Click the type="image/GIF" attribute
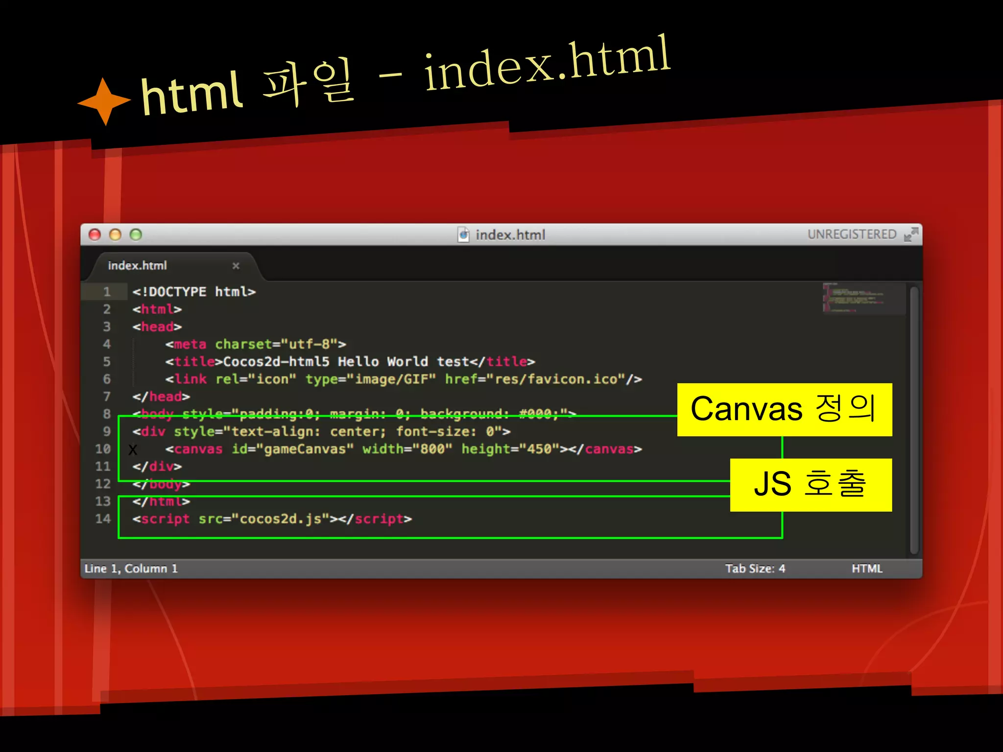 tap(371, 379)
